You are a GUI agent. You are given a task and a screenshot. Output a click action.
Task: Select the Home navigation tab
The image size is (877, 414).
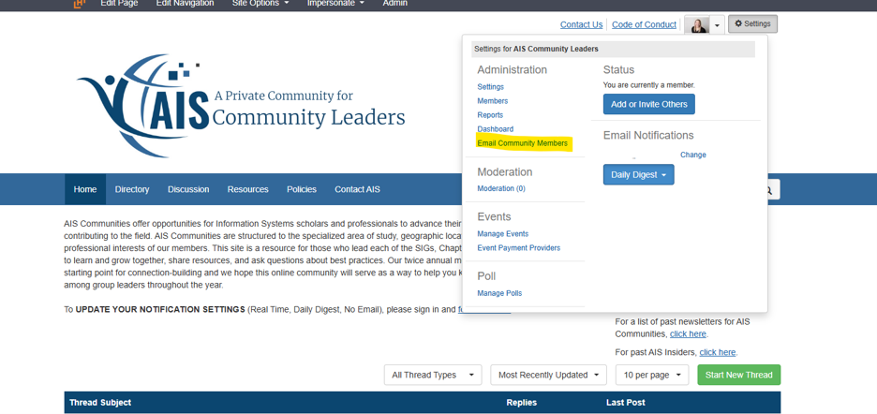point(85,189)
